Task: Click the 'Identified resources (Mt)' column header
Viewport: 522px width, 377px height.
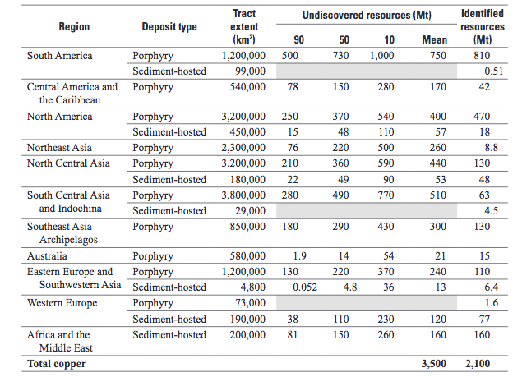Action: 483,26
